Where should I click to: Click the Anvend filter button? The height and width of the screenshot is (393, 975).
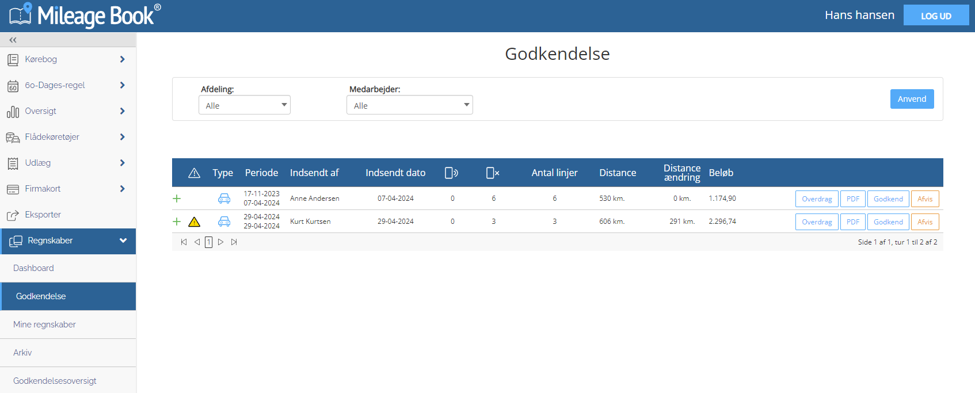click(x=912, y=99)
